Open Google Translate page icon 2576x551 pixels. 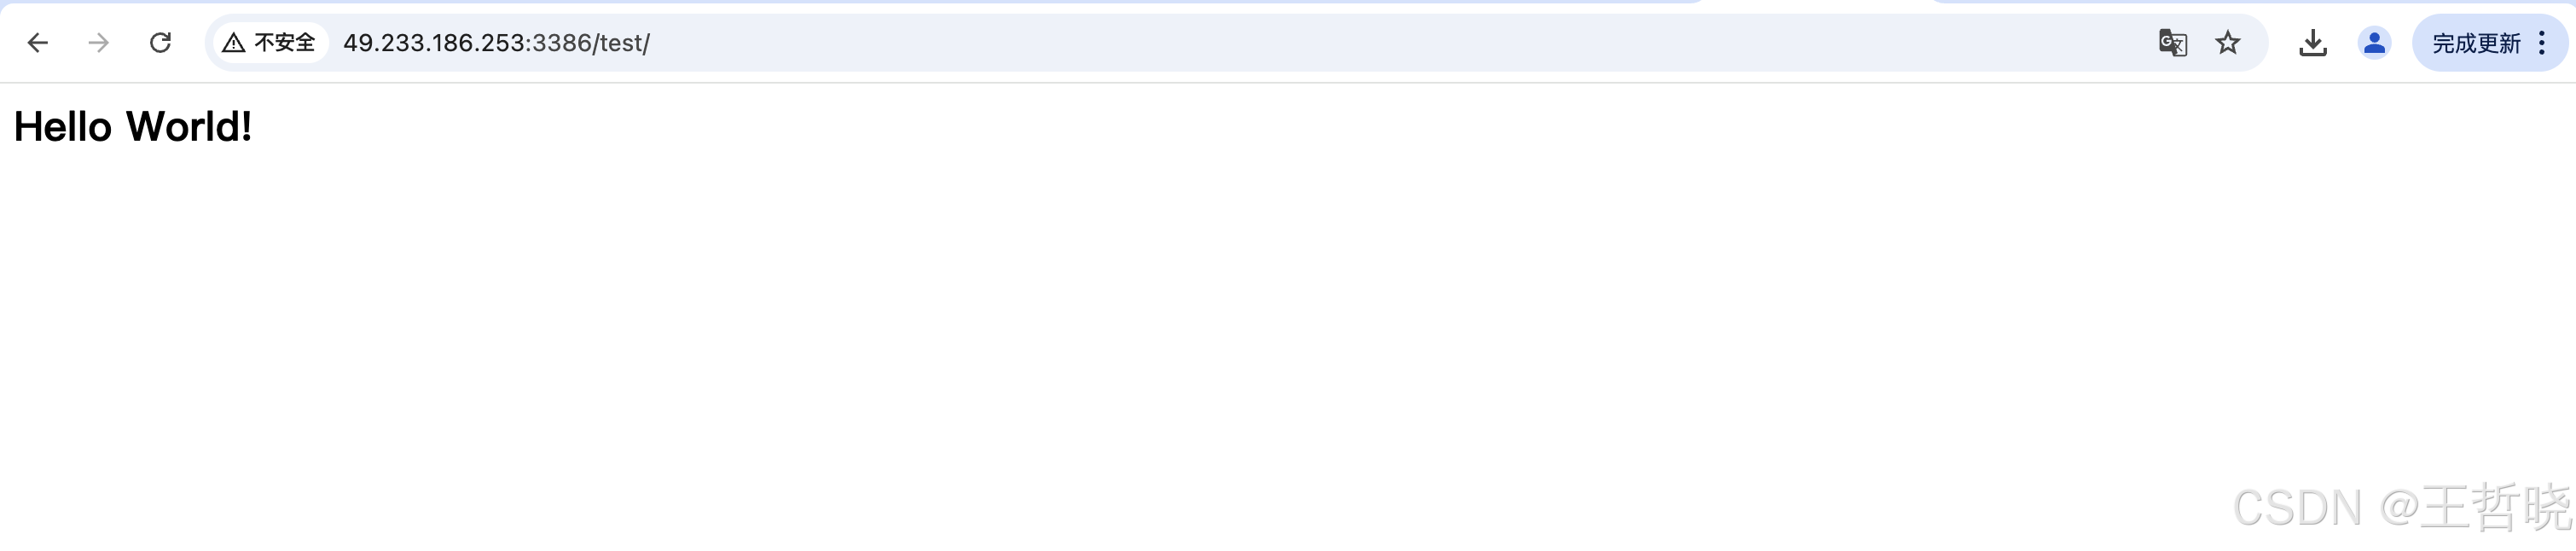pos(2172,43)
